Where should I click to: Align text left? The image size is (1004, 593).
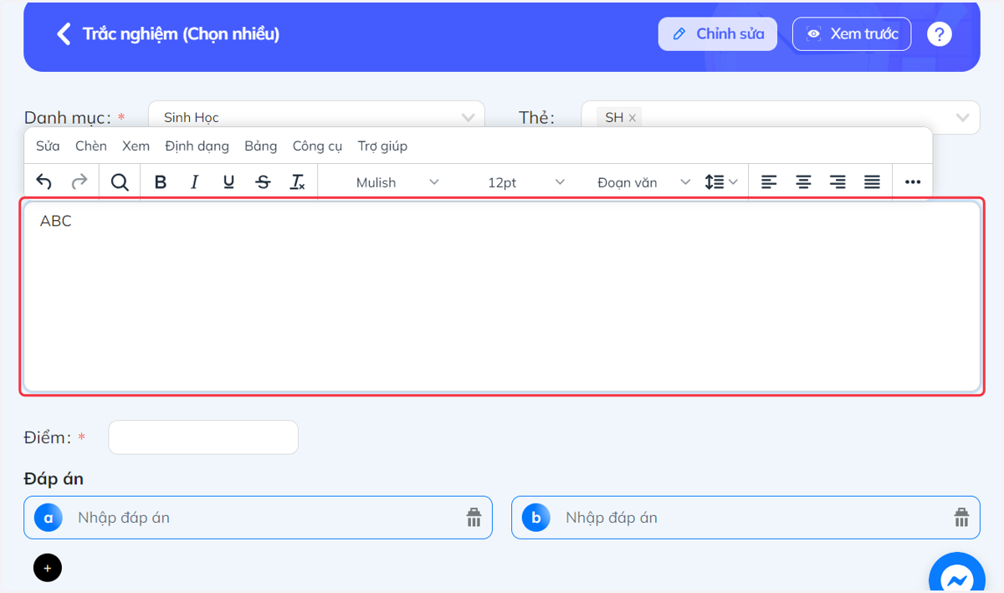point(769,182)
